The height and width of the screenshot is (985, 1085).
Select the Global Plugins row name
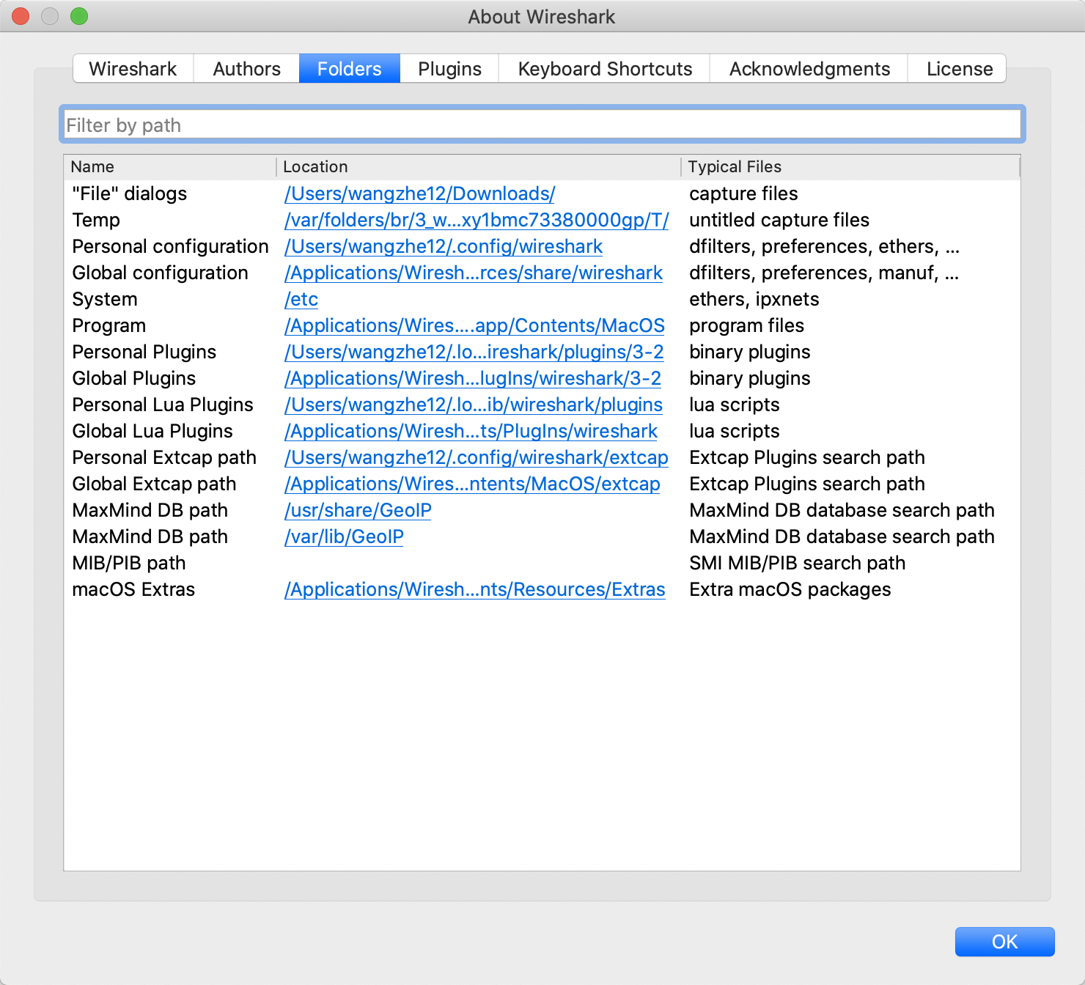point(134,378)
